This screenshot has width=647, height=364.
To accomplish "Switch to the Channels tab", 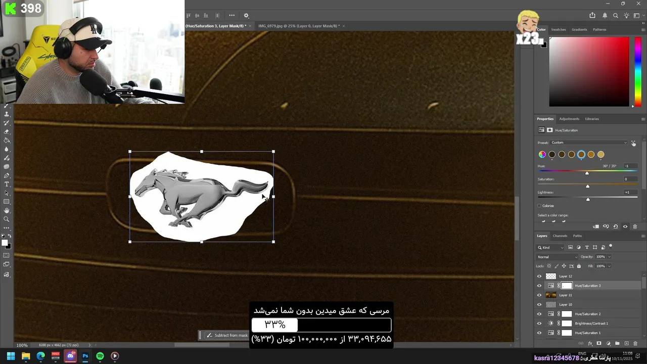I will click(x=560, y=236).
